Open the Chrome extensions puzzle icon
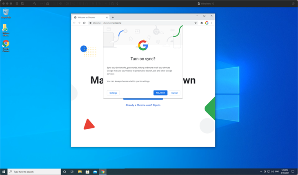The width and height of the screenshot is (298, 175). pos(202,23)
